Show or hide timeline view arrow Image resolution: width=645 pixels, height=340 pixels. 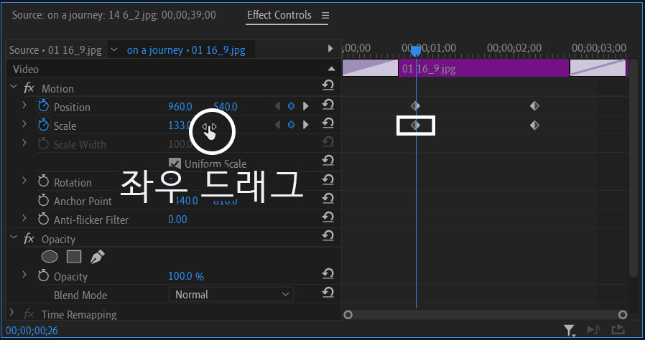[330, 49]
